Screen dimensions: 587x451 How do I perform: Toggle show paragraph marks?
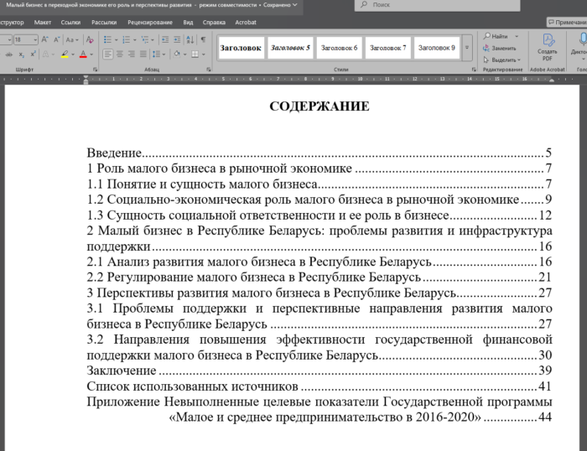pos(203,39)
